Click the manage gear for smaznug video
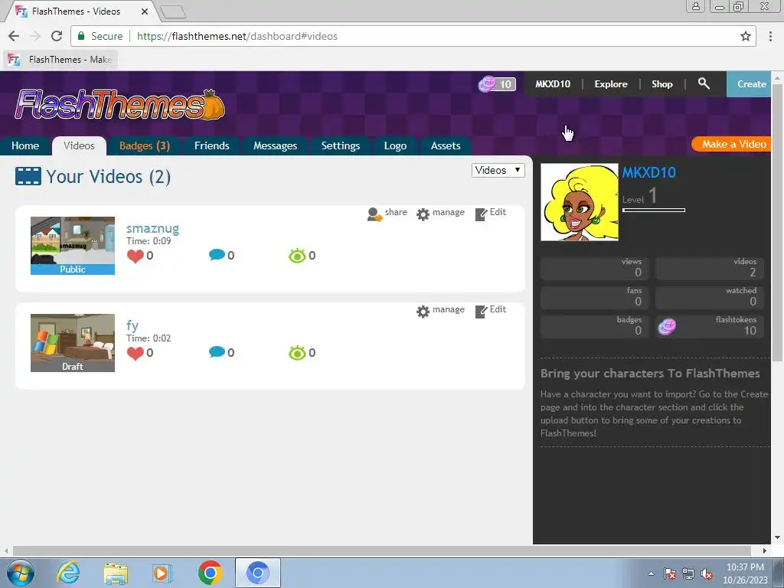Image resolution: width=784 pixels, height=588 pixels. pyautogui.click(x=423, y=214)
